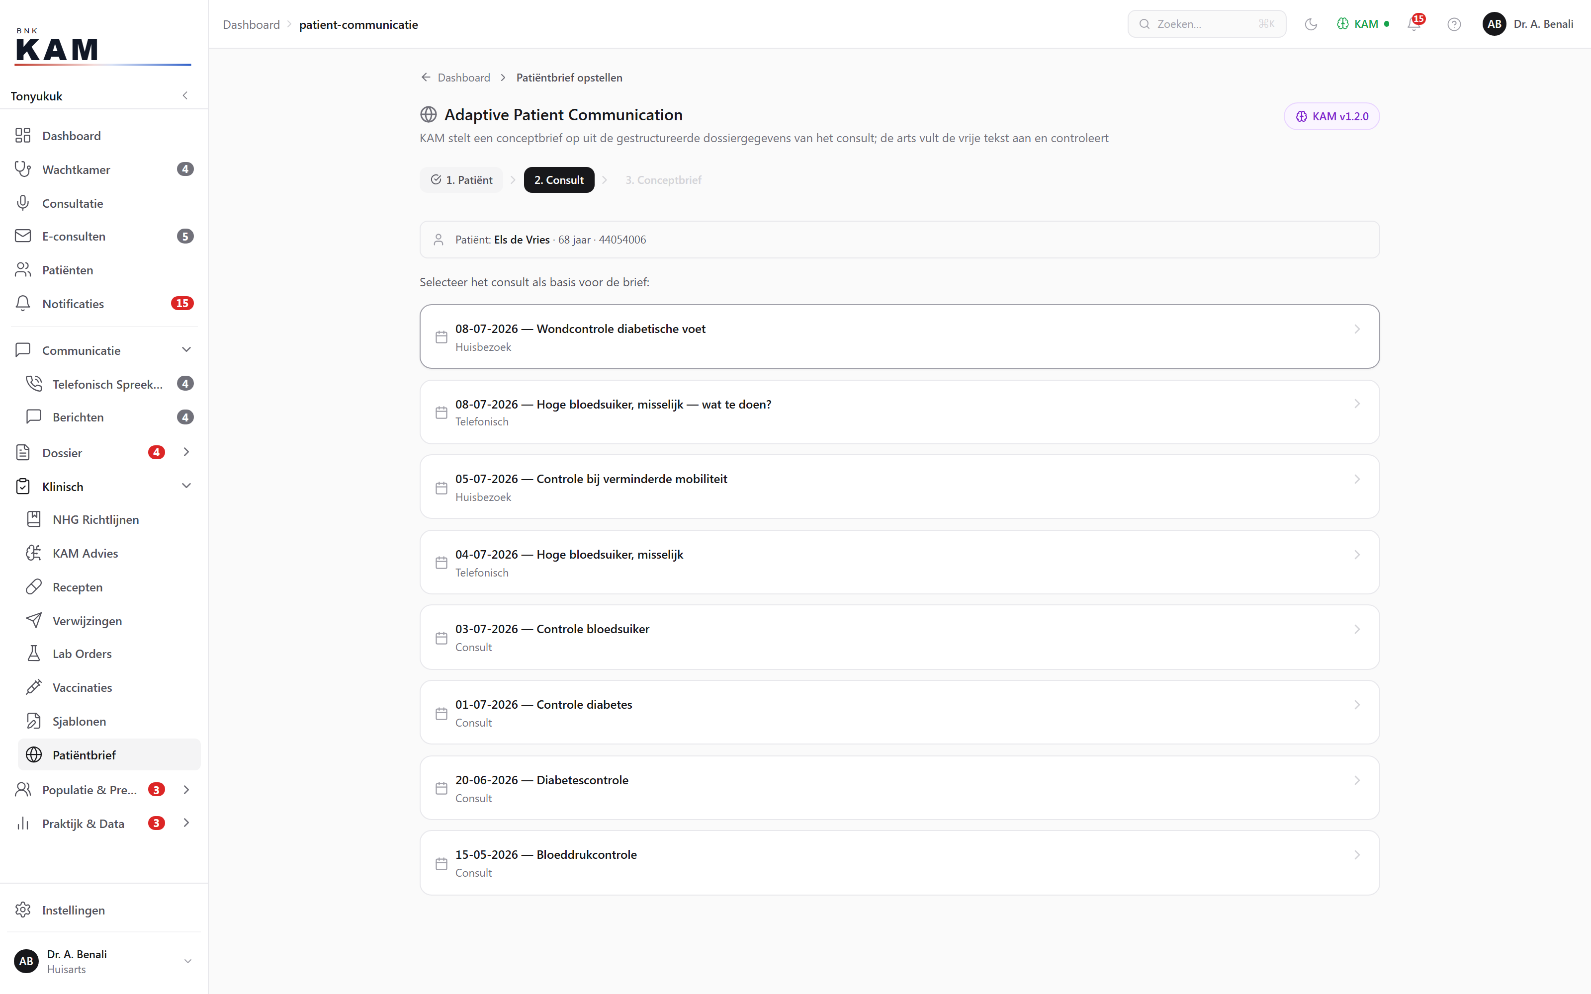Expand Populatie & Preventie section
This screenshot has width=1591, height=994.
point(104,790)
